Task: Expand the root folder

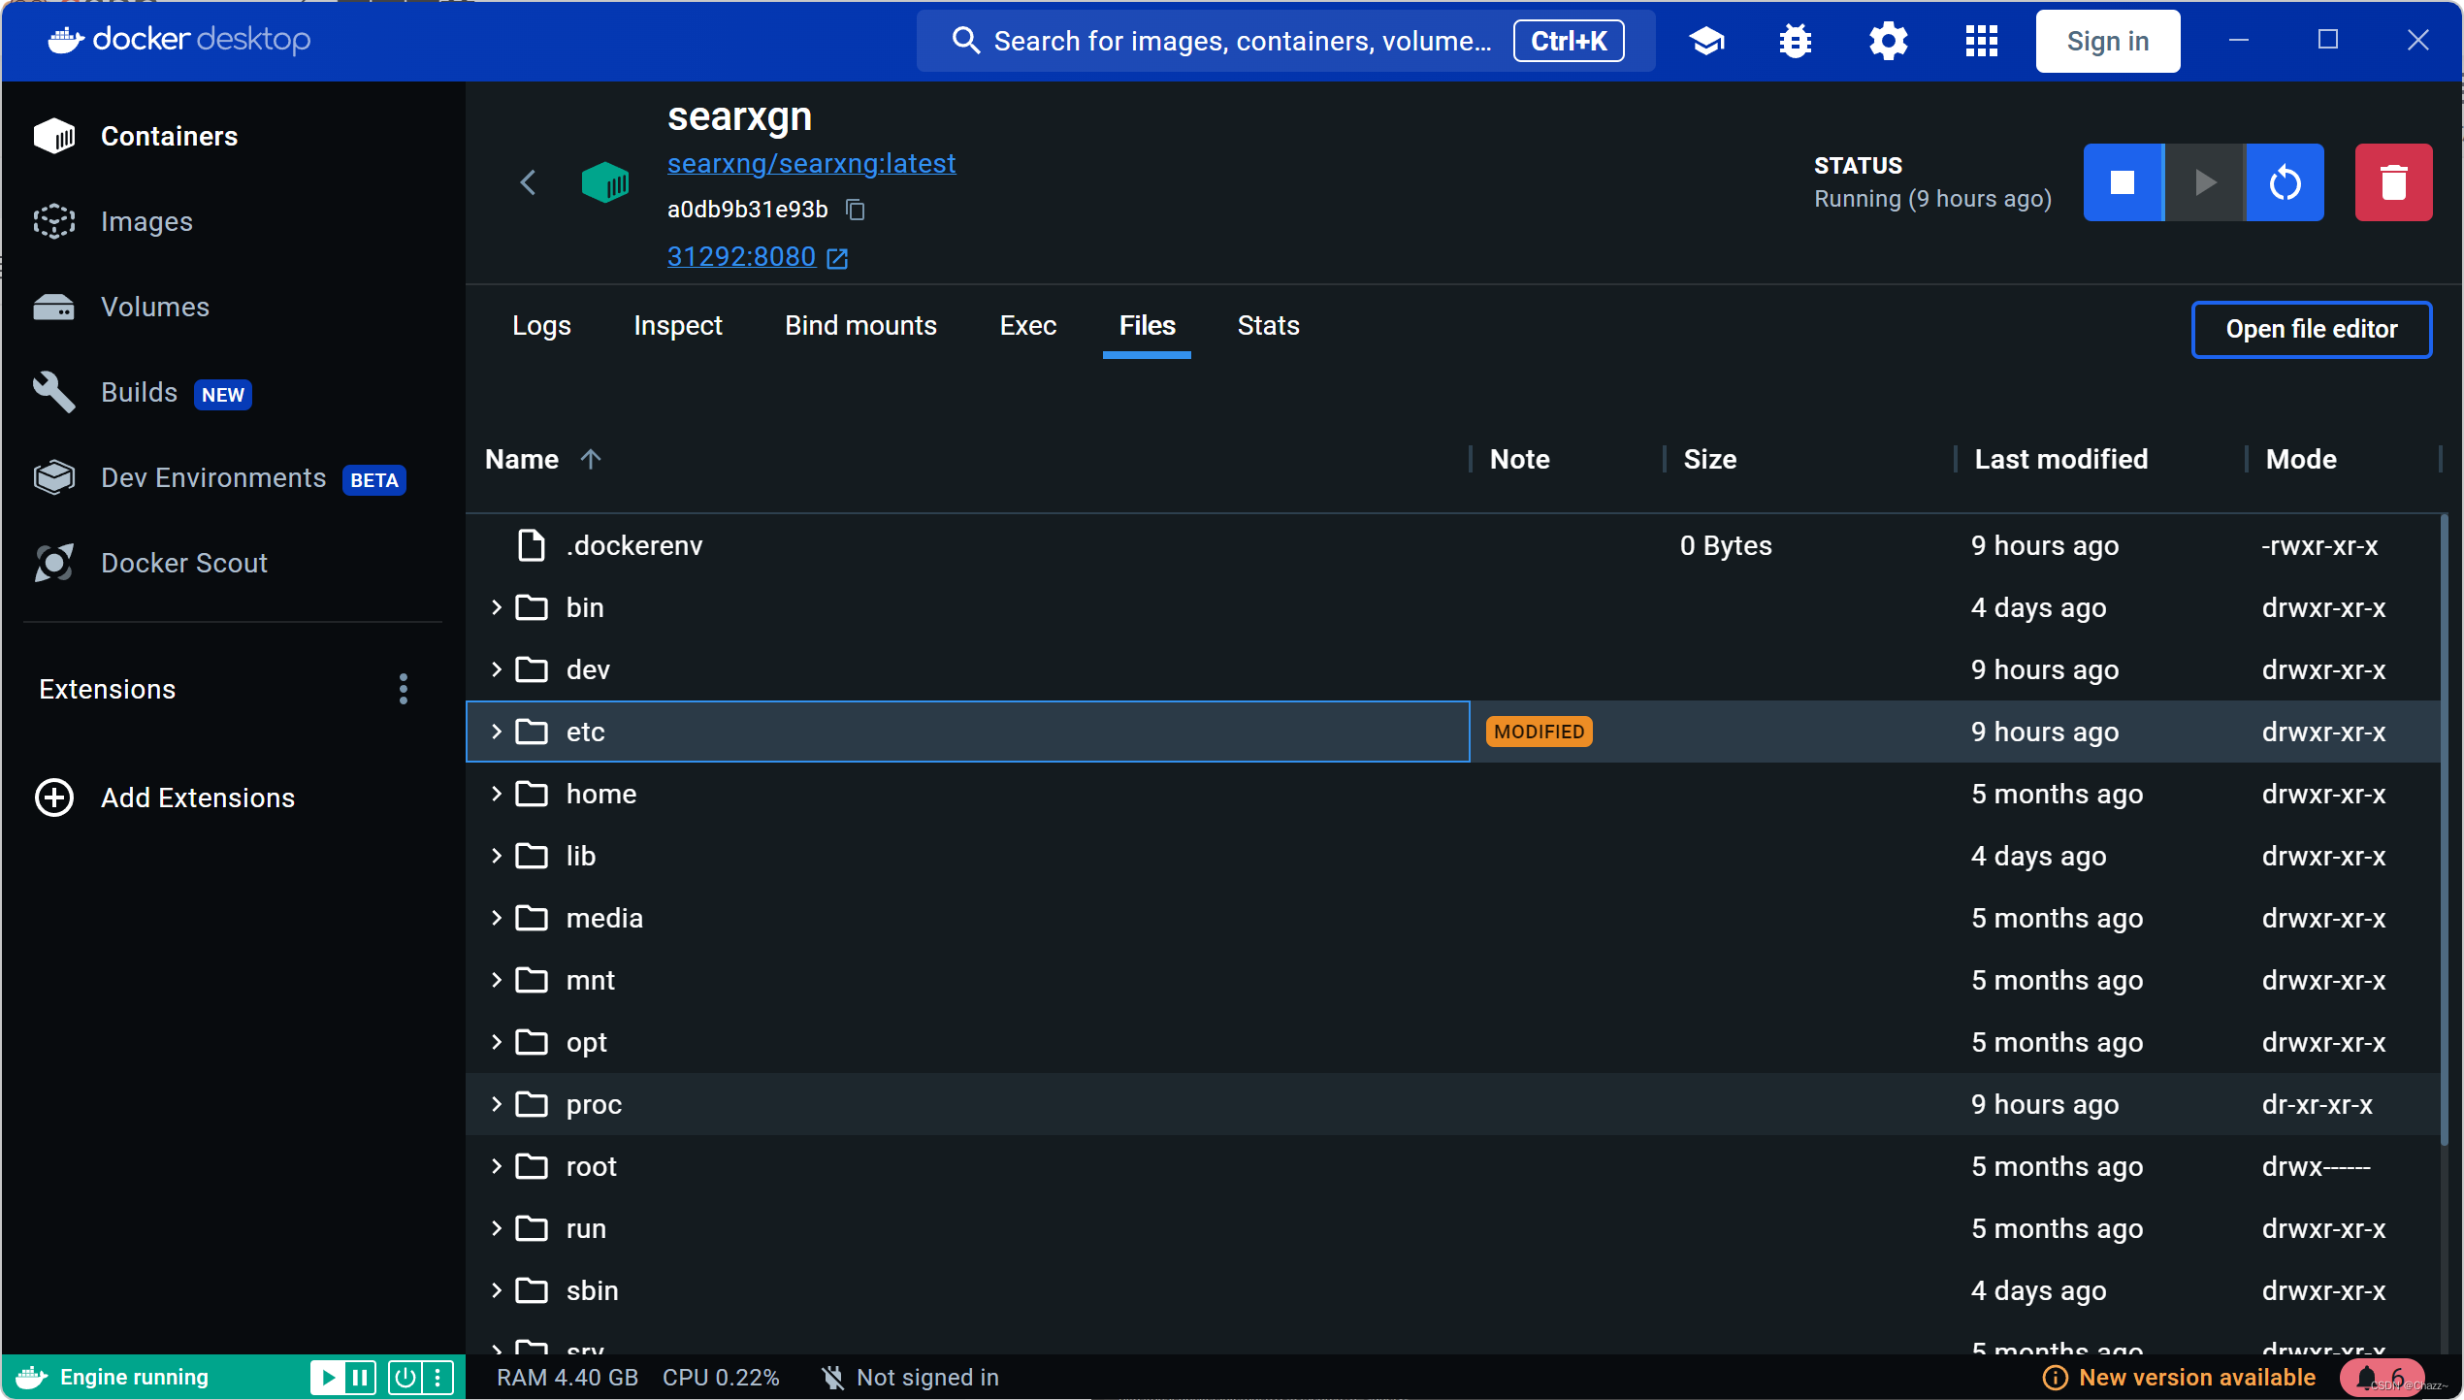Action: [497, 1166]
